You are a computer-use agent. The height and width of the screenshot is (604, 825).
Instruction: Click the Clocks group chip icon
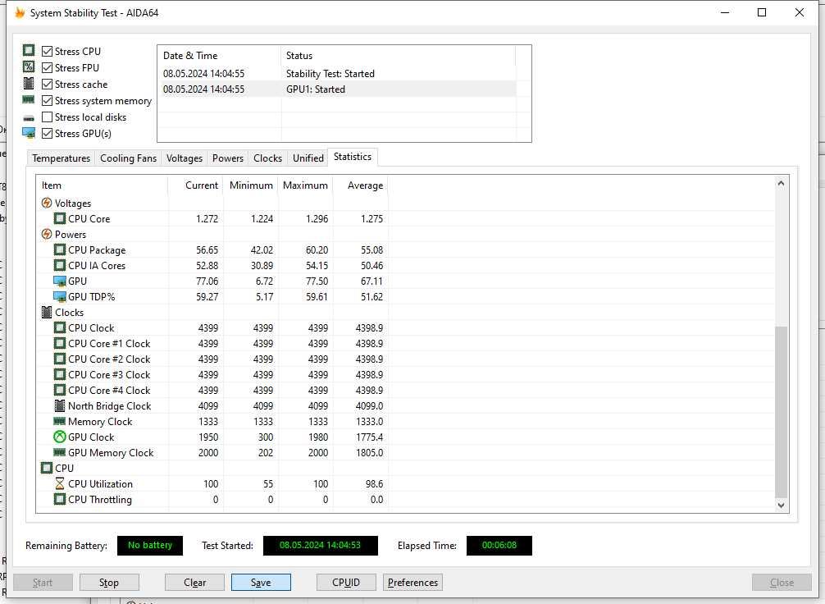(x=47, y=313)
